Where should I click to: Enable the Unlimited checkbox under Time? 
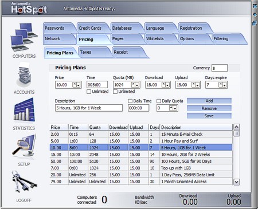[x=89, y=92]
